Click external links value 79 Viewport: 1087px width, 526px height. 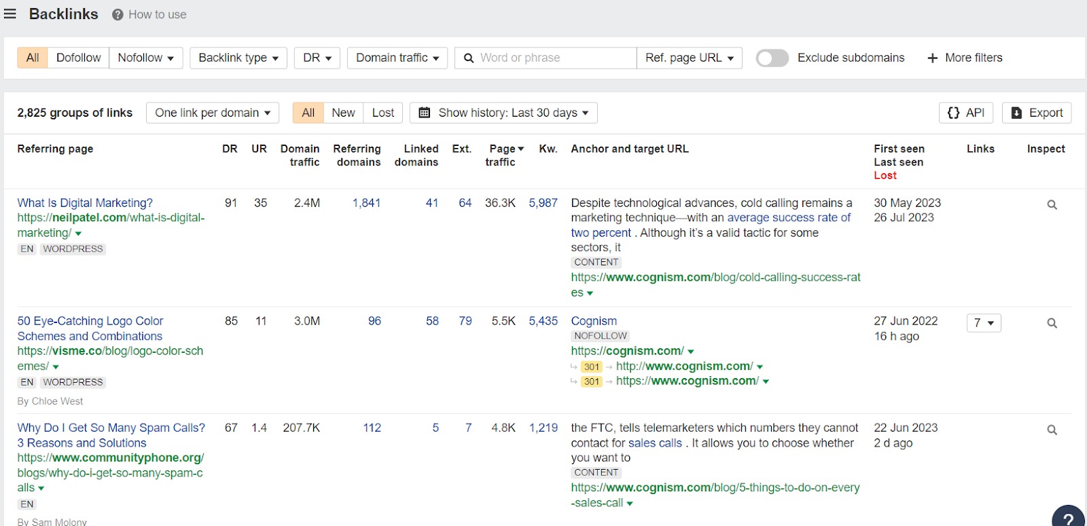coord(465,321)
